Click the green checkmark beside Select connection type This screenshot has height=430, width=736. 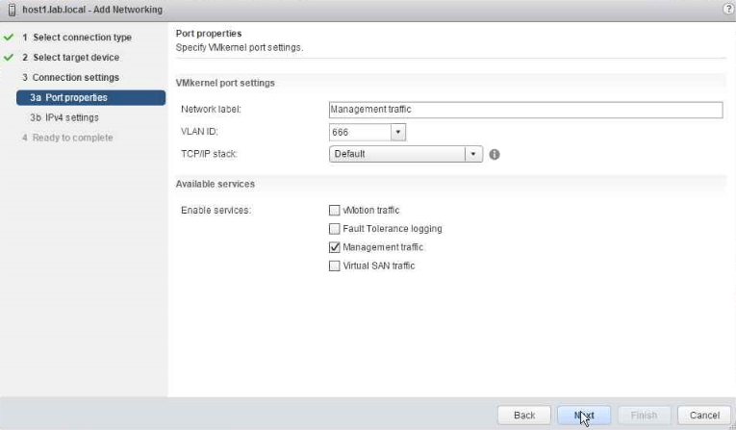(x=9, y=38)
